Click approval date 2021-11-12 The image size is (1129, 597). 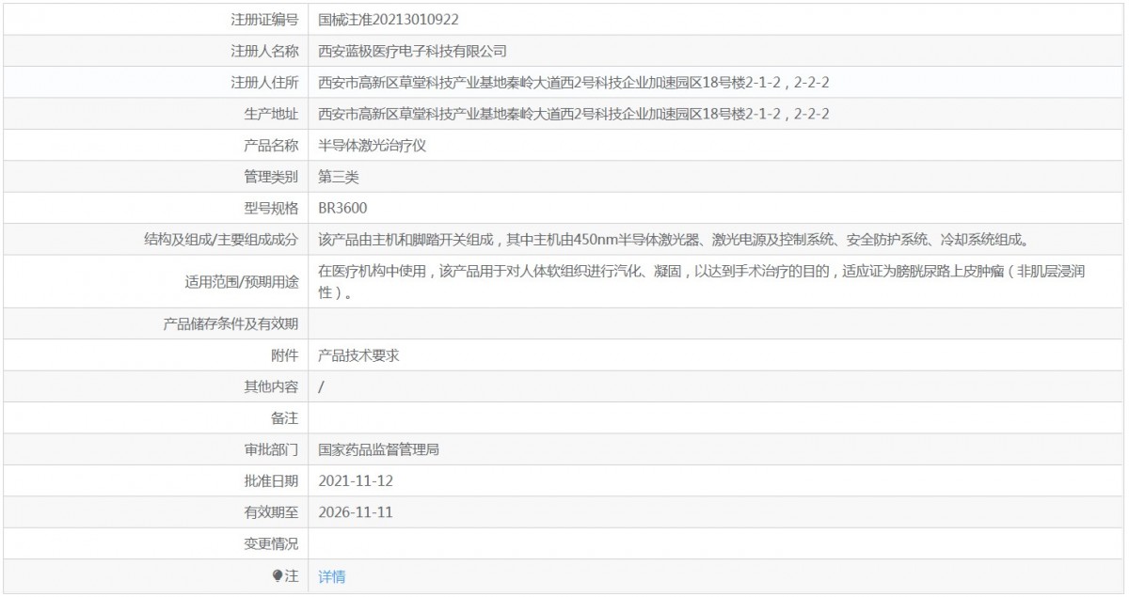click(355, 480)
